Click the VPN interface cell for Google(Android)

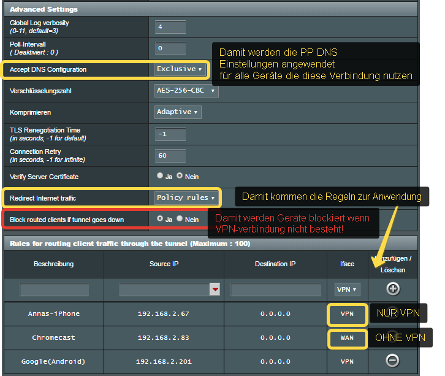(347, 362)
